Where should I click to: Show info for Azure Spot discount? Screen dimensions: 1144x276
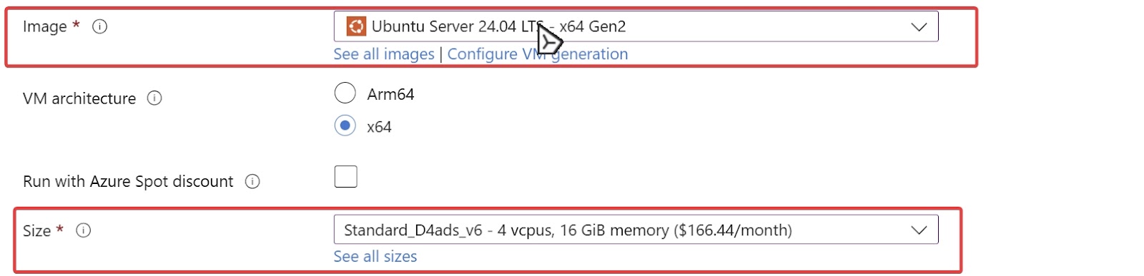coord(252,181)
